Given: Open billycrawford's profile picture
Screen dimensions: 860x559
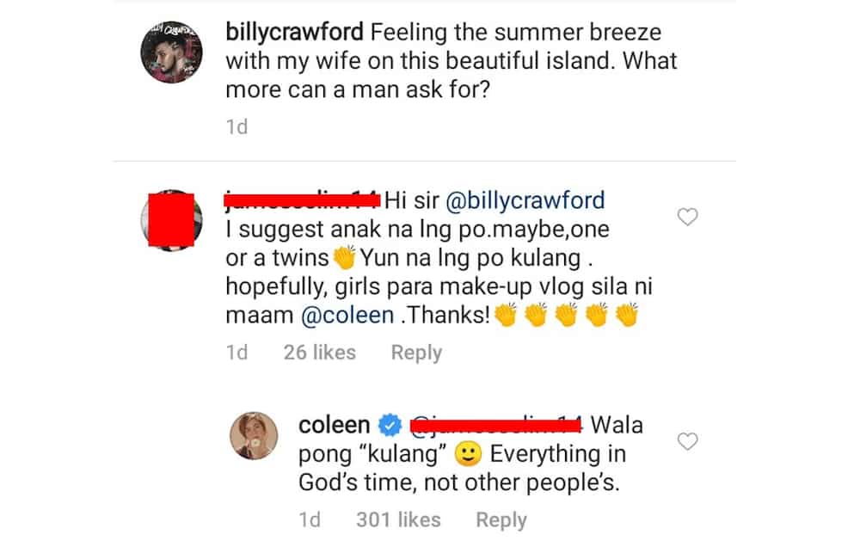Looking at the screenshot, I should 172,52.
